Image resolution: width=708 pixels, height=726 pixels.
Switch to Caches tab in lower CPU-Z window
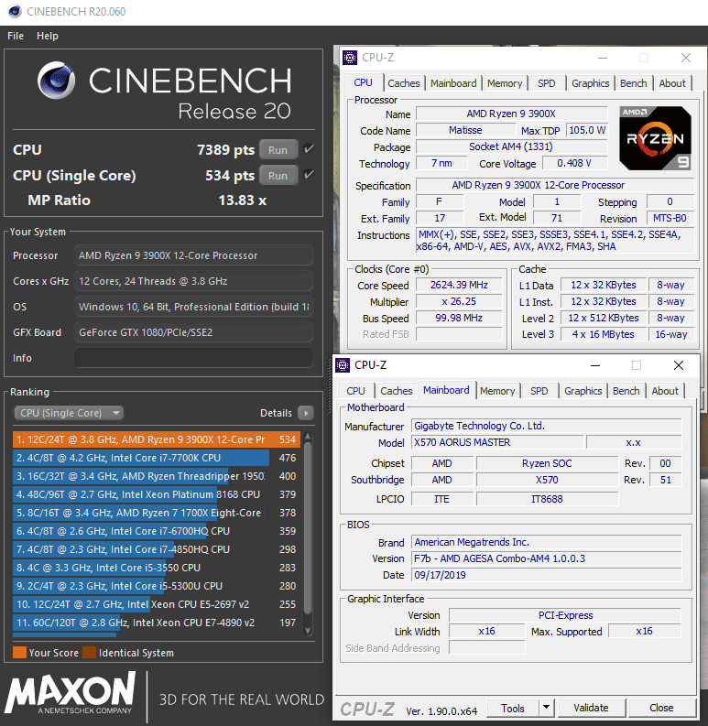[397, 391]
